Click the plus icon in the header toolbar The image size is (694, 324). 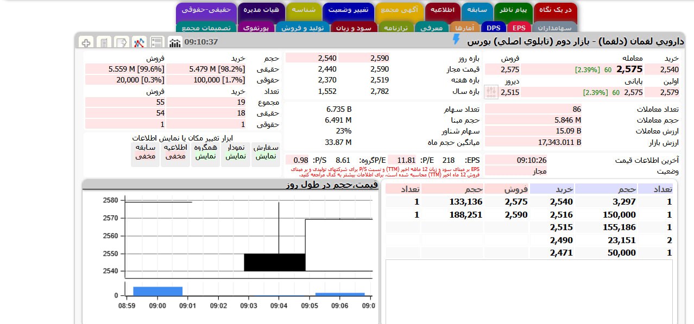click(x=86, y=42)
